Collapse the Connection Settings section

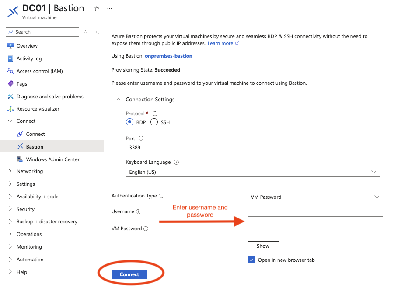[119, 99]
